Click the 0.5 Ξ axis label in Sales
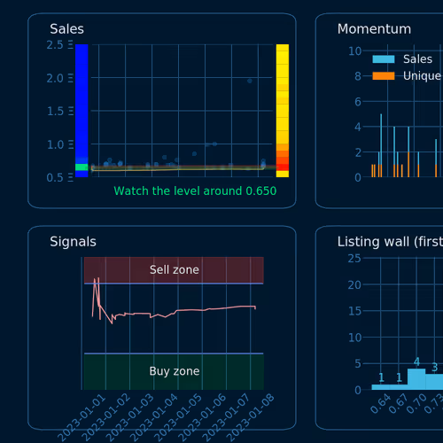 point(59,177)
